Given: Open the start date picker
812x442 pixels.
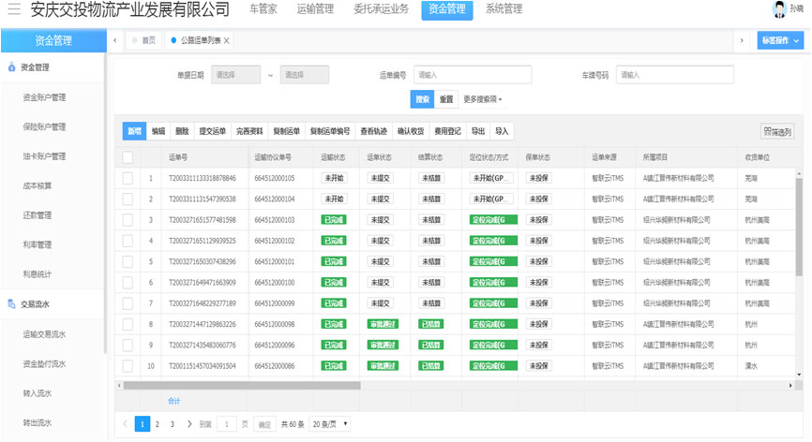Looking at the screenshot, I should pyautogui.click(x=235, y=75).
